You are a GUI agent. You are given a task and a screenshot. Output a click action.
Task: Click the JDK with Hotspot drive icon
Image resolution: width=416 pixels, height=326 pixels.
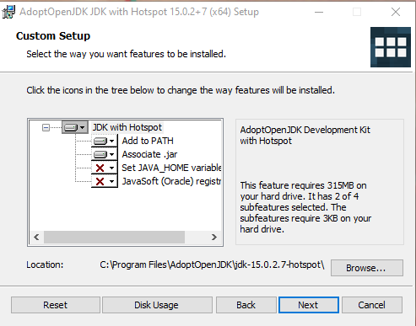[x=71, y=128]
